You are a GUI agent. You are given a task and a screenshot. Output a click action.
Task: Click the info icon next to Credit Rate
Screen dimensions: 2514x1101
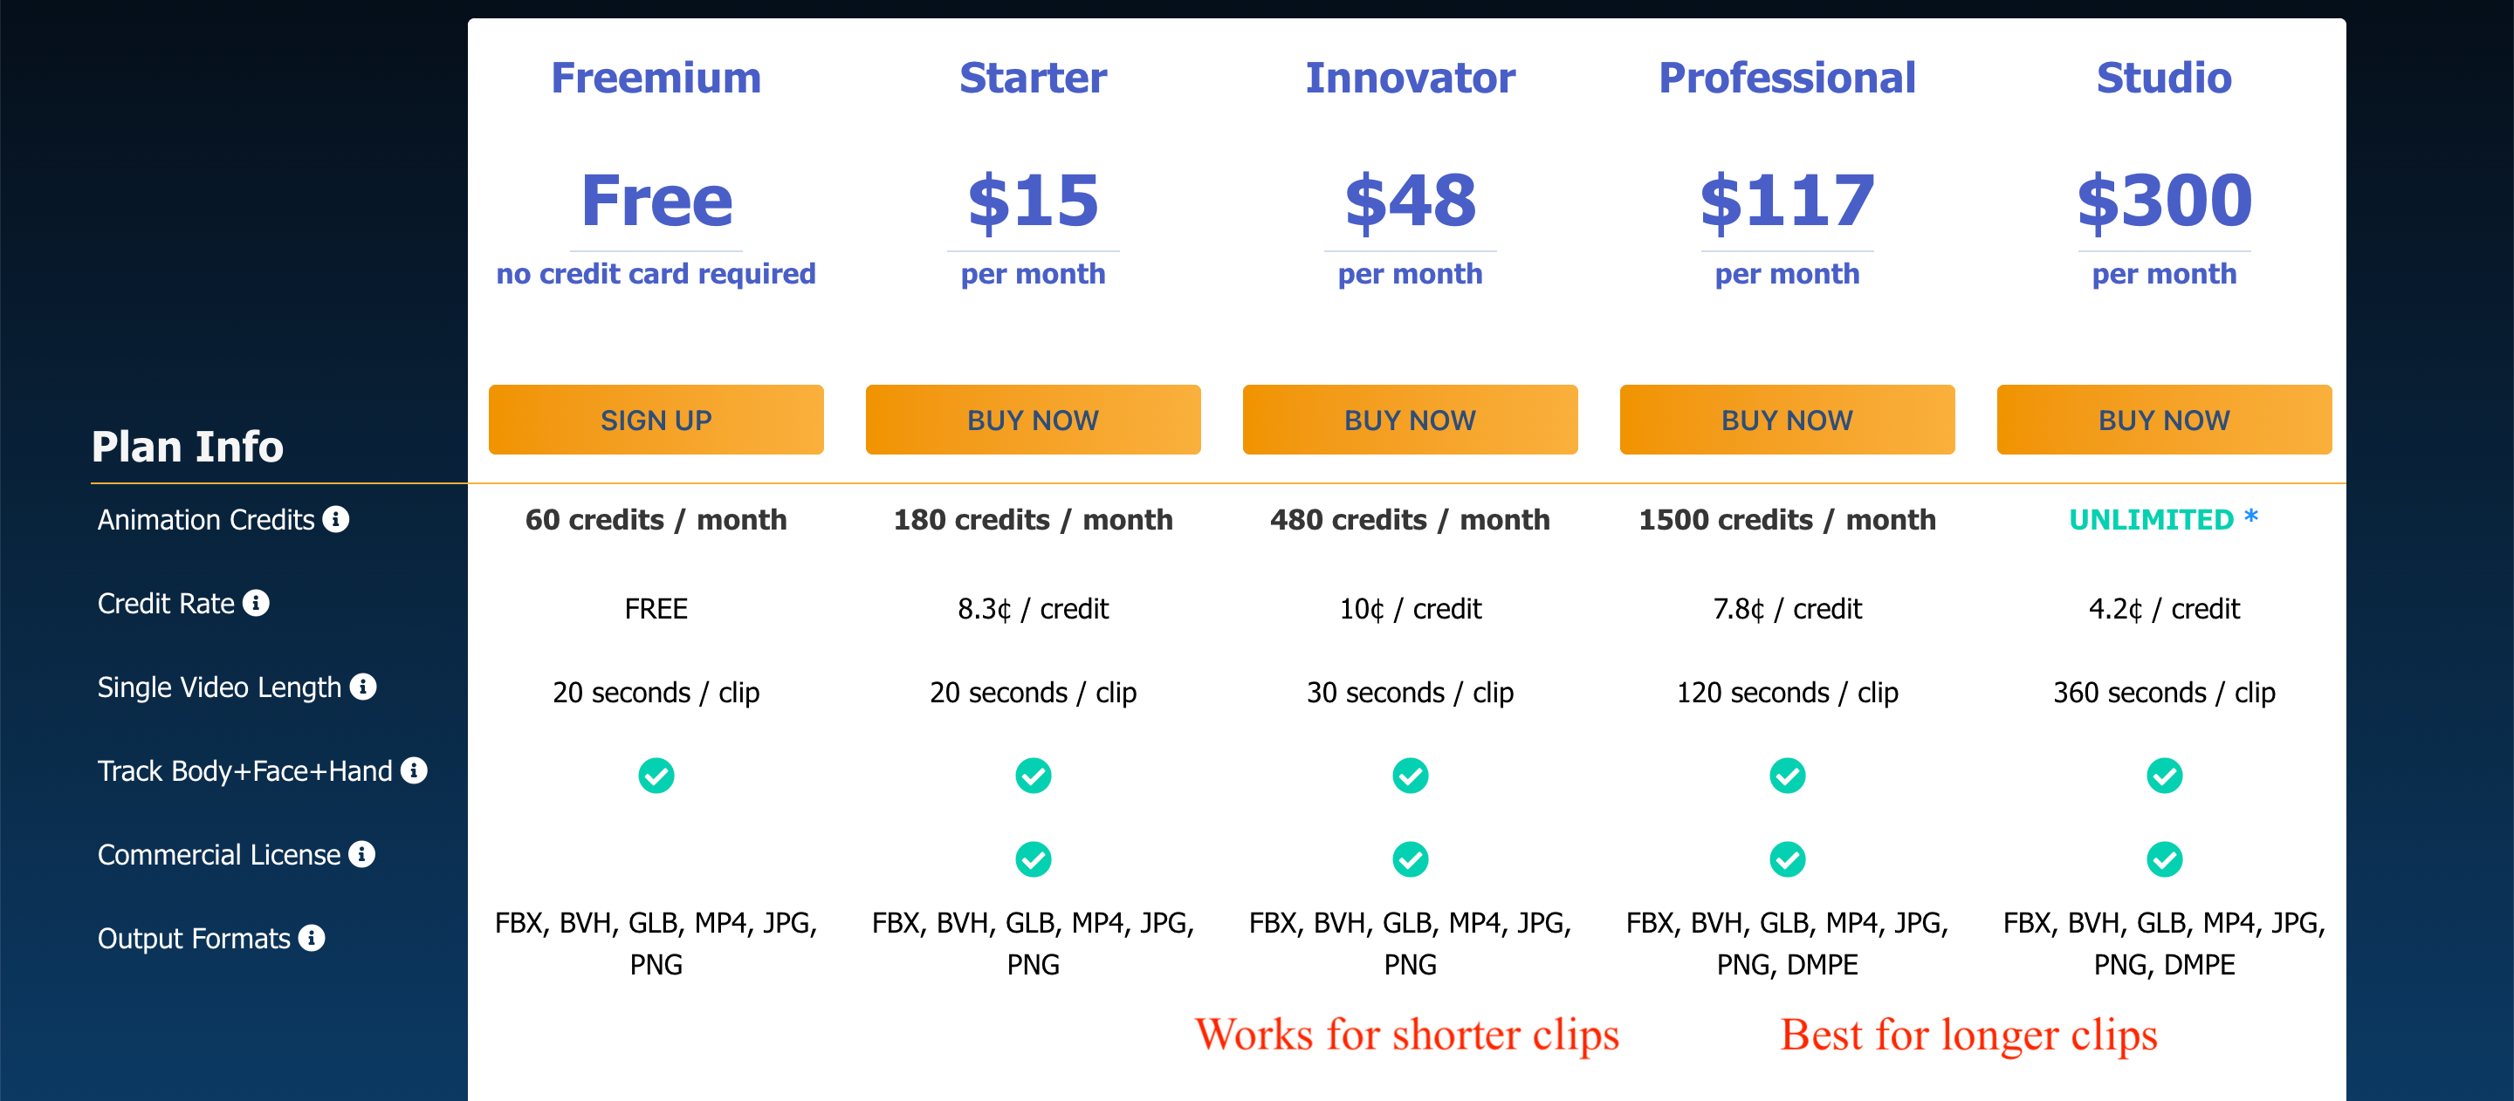256,603
